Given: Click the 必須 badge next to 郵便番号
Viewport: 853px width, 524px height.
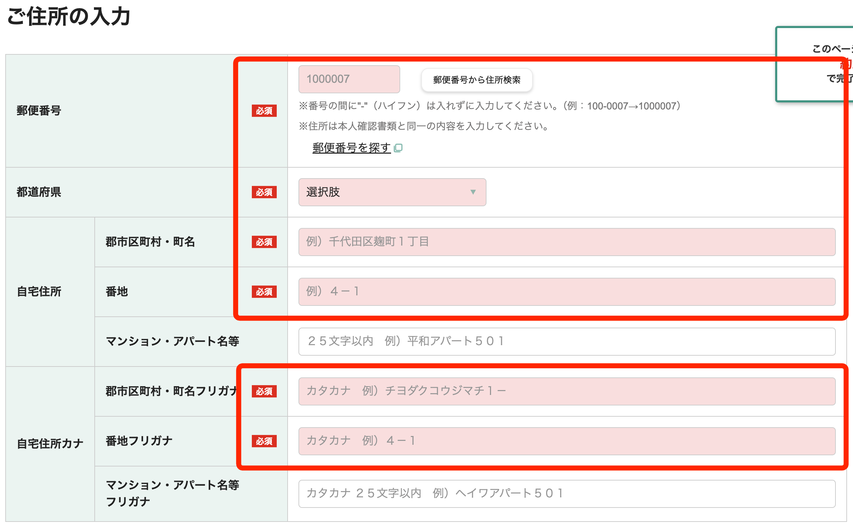Looking at the screenshot, I should tap(264, 111).
